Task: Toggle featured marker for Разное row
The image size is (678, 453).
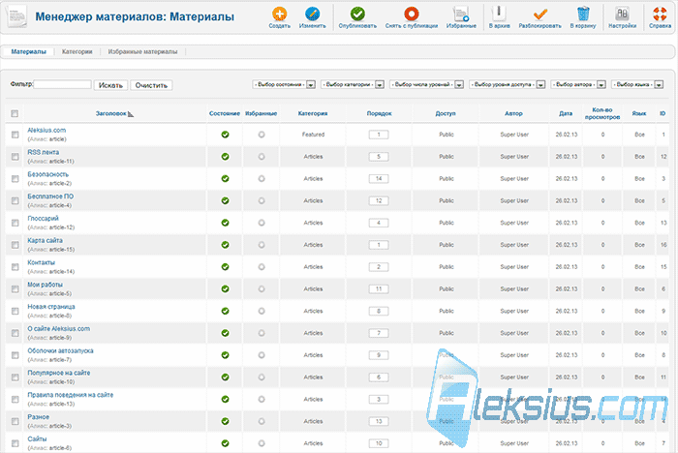Action: pos(262,421)
